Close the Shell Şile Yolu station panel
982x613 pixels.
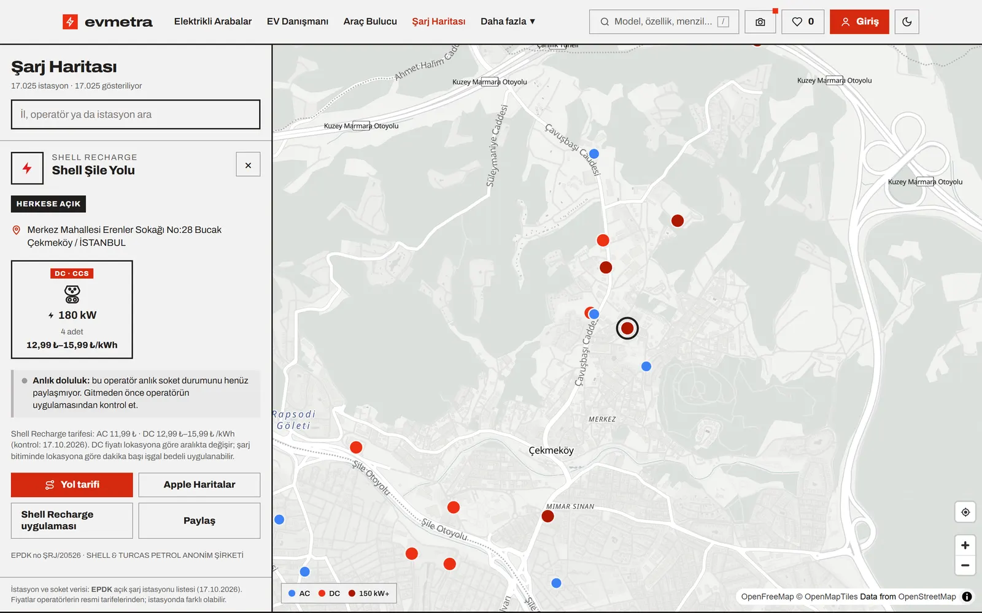click(x=248, y=165)
